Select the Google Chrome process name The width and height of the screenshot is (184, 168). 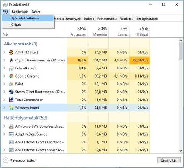[x=27, y=76]
